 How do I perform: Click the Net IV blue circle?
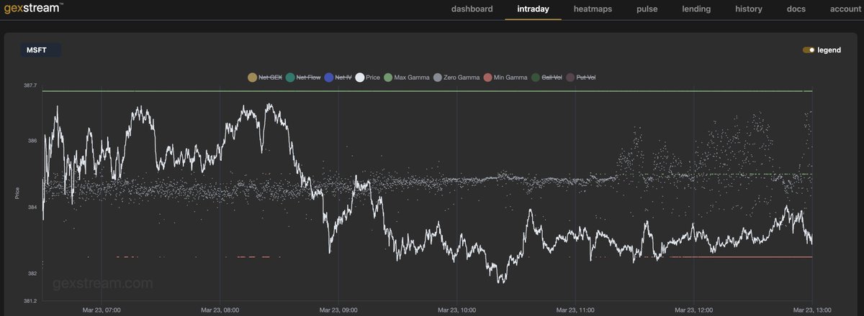tap(329, 77)
